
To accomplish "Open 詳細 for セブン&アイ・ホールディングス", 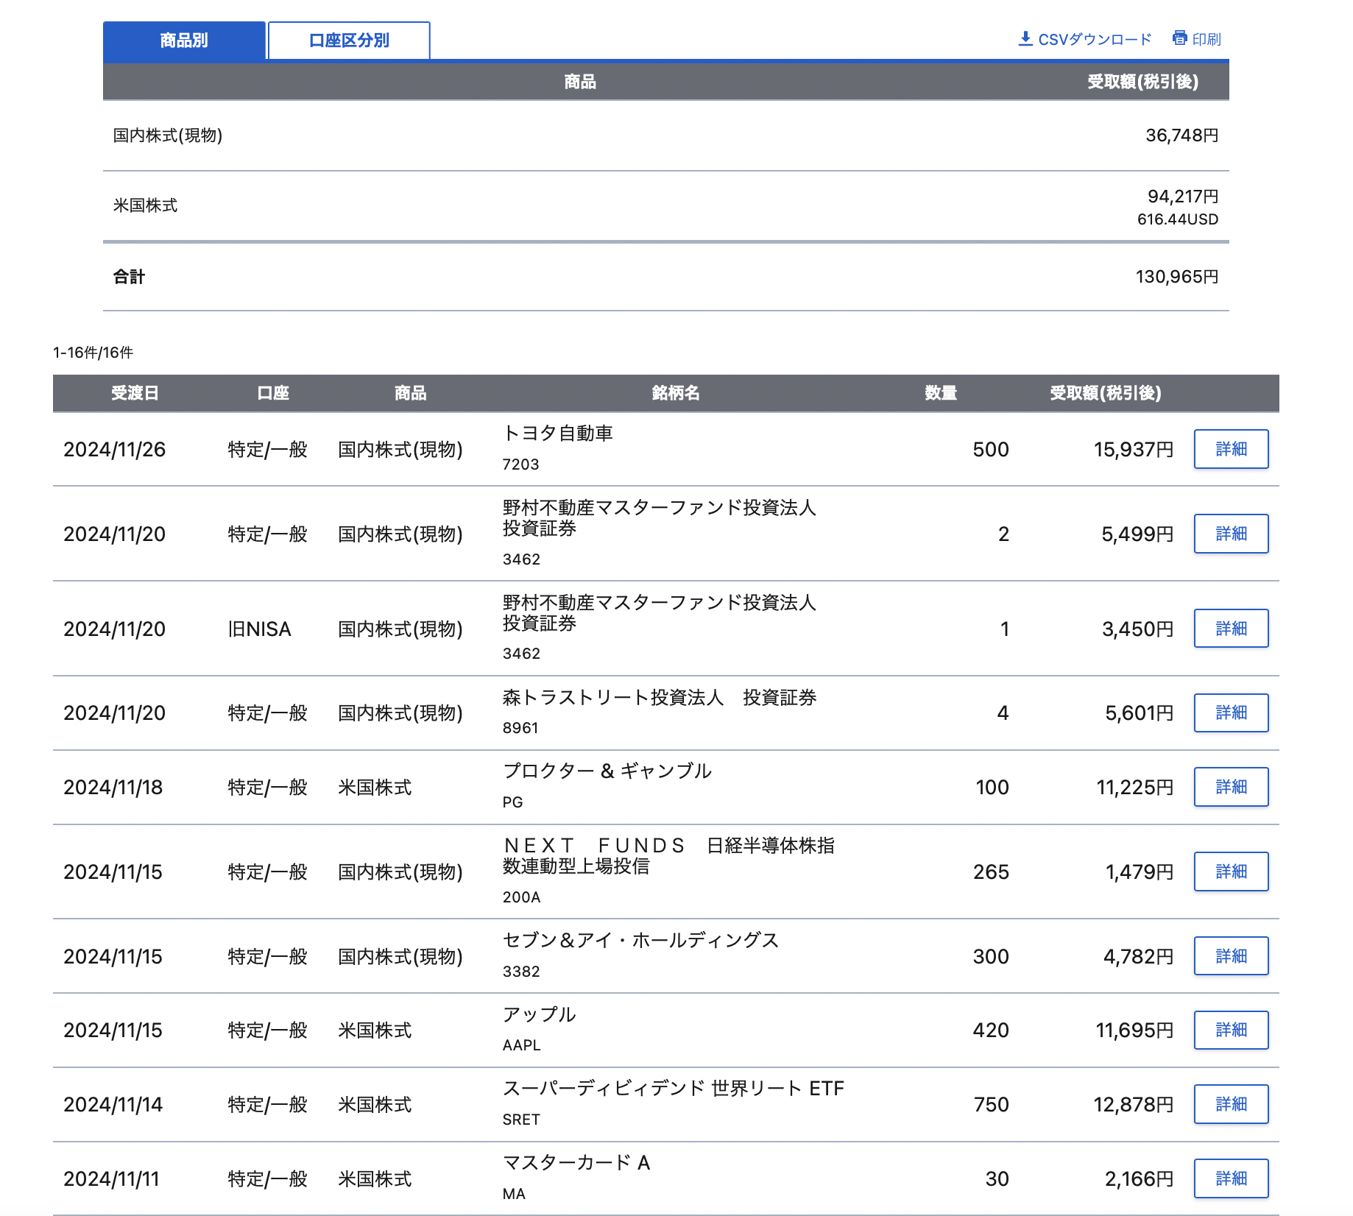I will click(x=1231, y=956).
